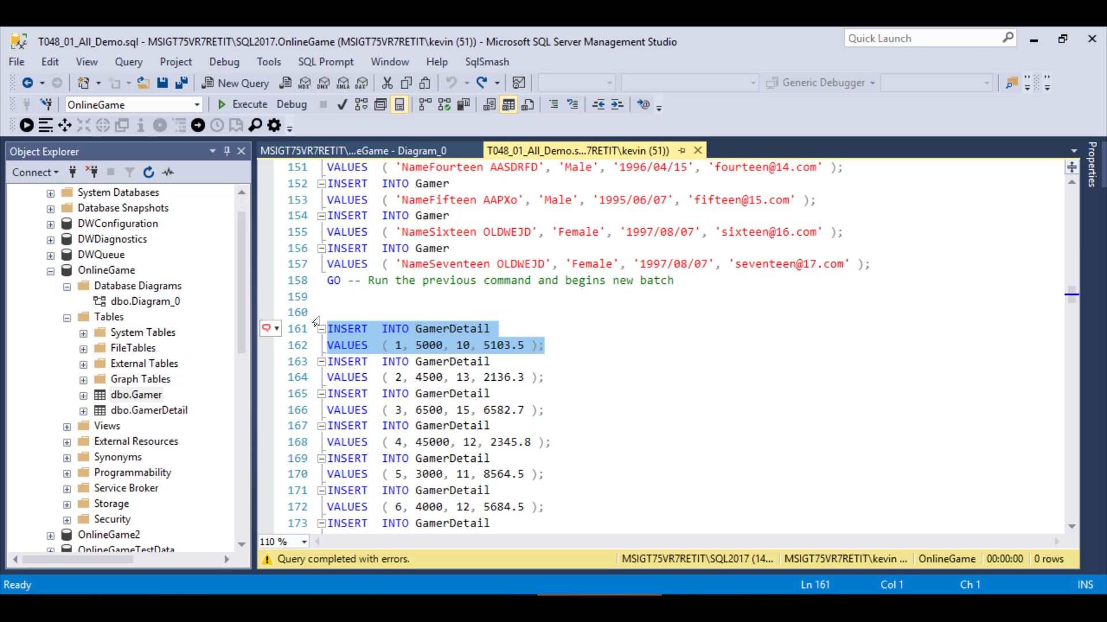Open a New Query window
The width and height of the screenshot is (1107, 622).
coord(235,83)
